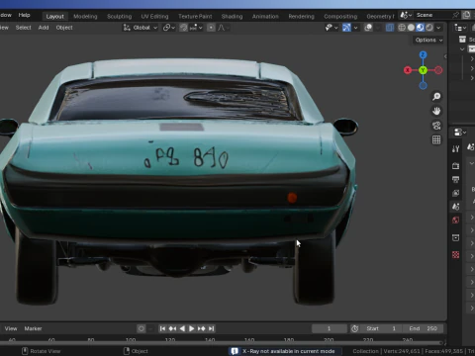Click the red X axis gizmo
The width and height of the screenshot is (475, 356).
408,70
